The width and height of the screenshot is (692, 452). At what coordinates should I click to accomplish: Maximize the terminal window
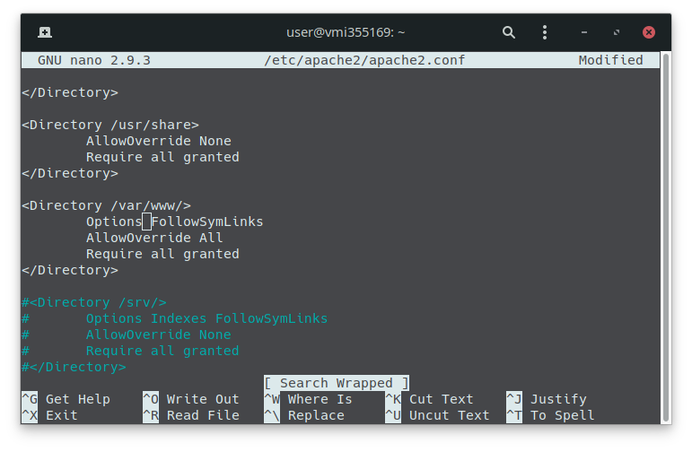coord(617,32)
